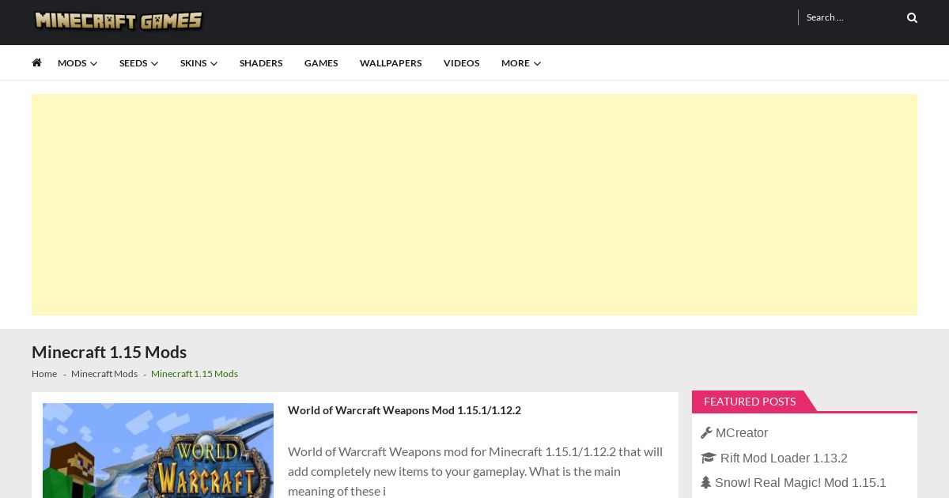
Task: Click the Minecraft Games logo
Action: [119, 20]
